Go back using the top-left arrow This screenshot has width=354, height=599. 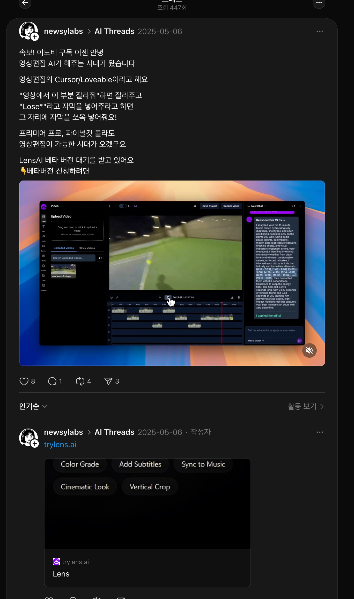point(25,3)
